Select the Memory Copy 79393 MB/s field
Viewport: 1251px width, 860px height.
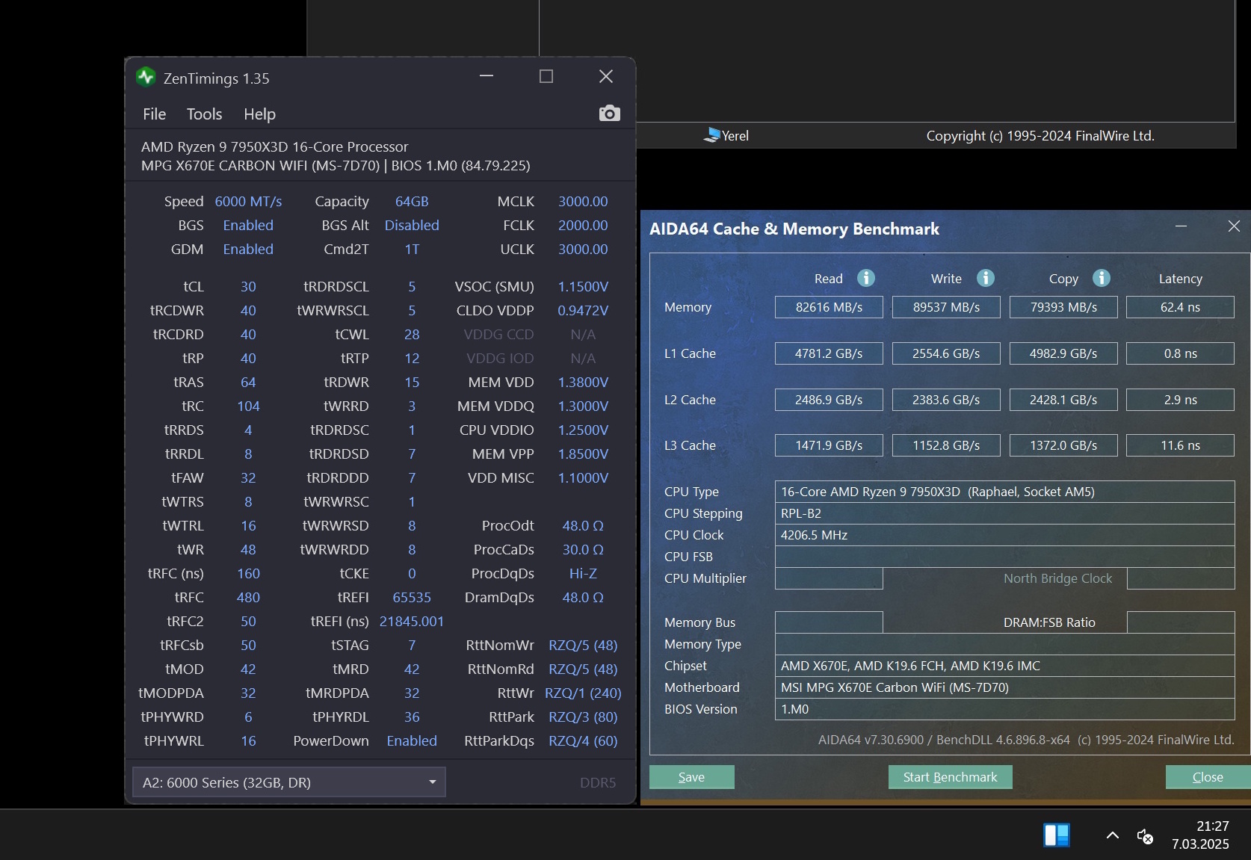click(1063, 307)
